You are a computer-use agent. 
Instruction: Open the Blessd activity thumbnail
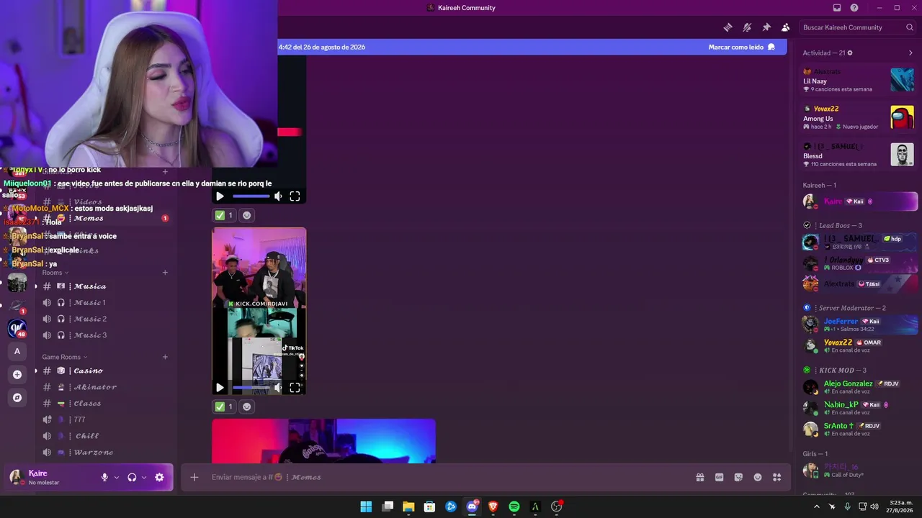click(902, 155)
